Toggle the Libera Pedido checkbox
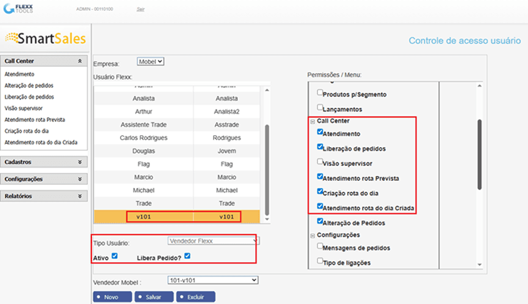The height and width of the screenshot is (304, 528). [x=187, y=256]
